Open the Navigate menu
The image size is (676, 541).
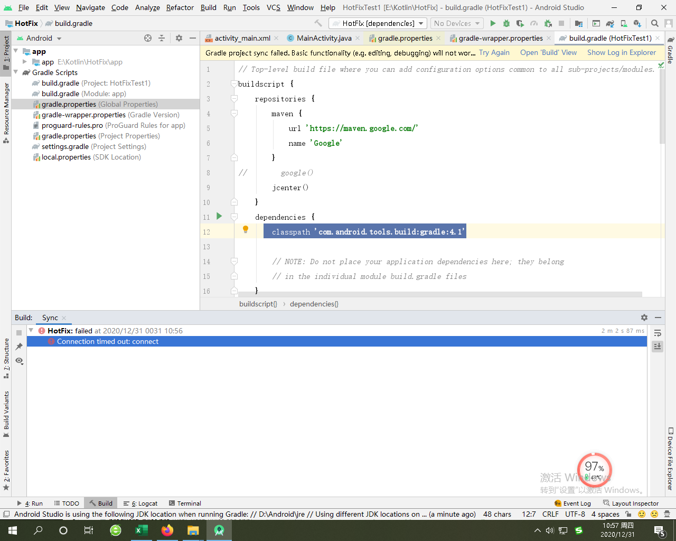click(x=90, y=7)
